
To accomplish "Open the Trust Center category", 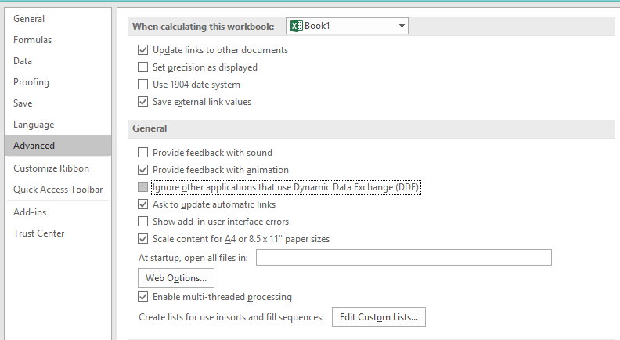I will (58, 233).
